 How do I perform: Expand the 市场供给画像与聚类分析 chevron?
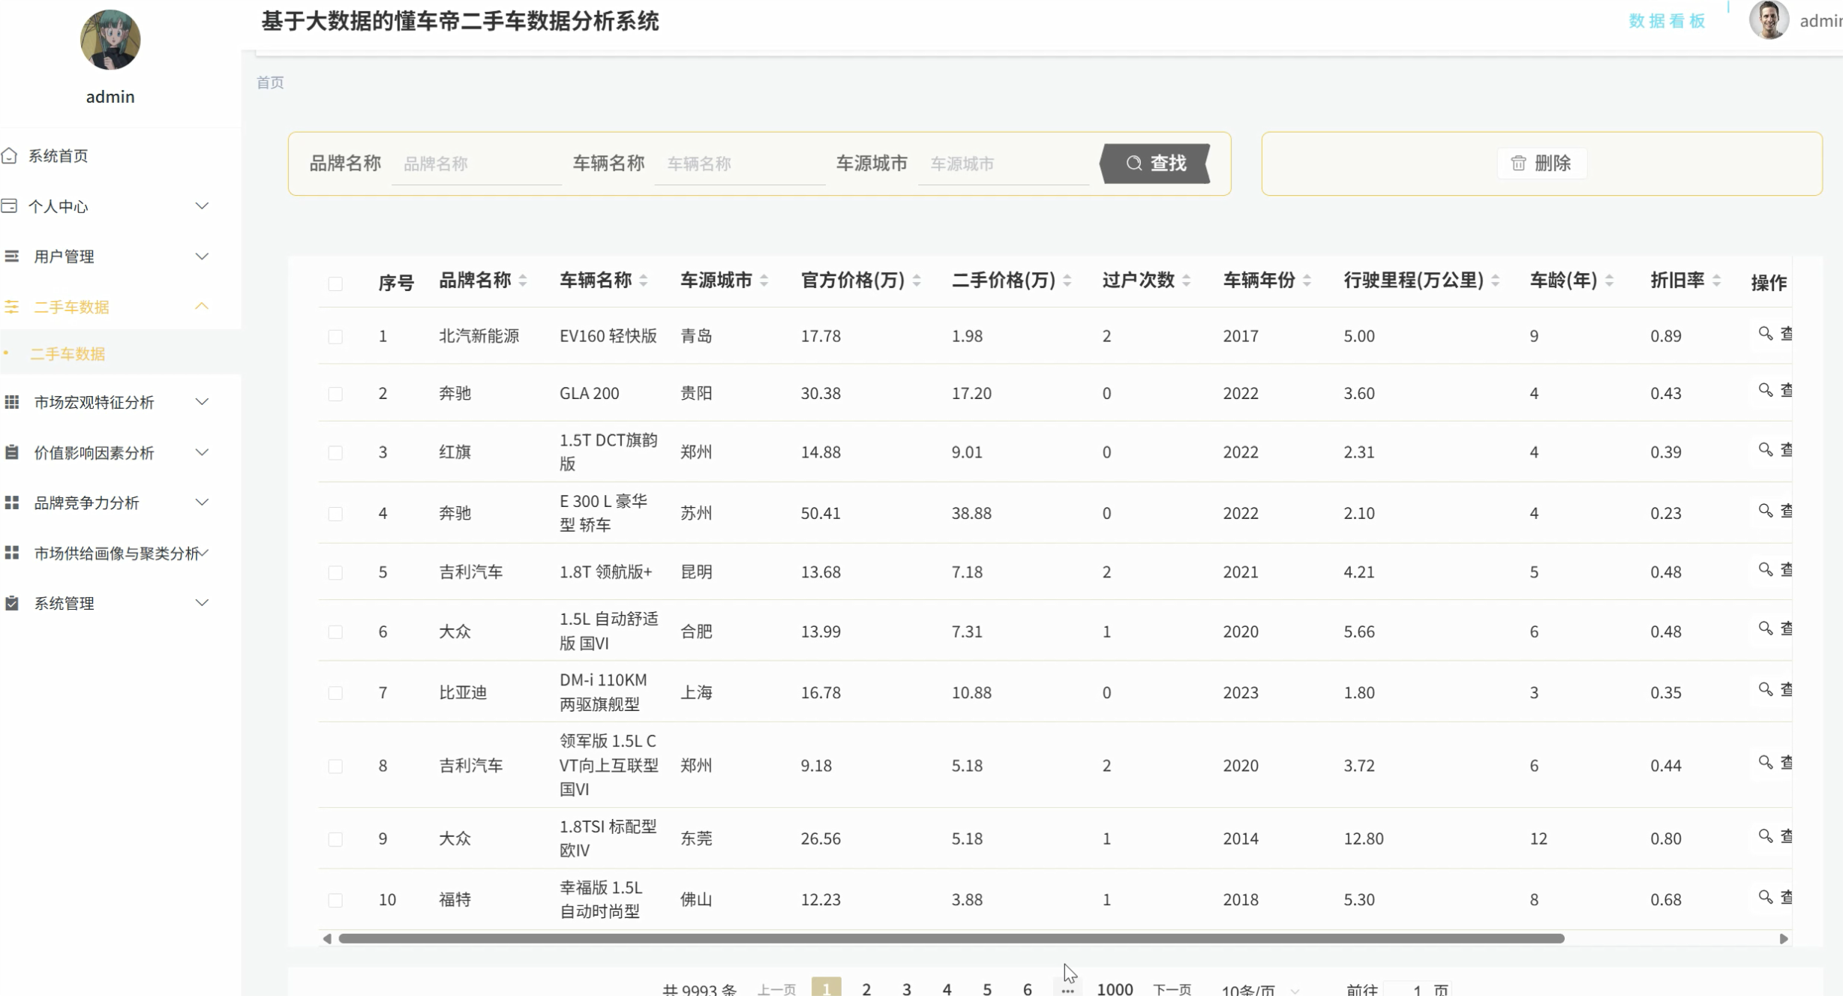(x=203, y=553)
